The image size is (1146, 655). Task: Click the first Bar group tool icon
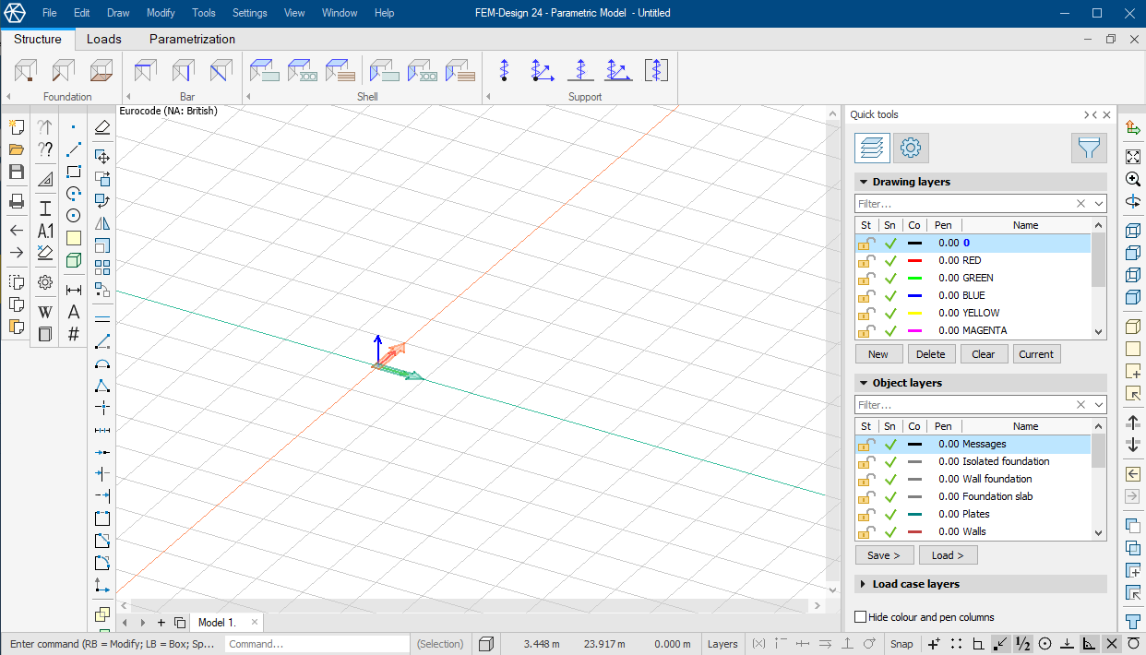(x=145, y=71)
